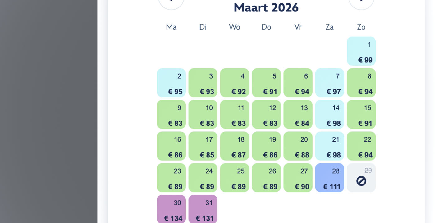435x223 pixels.
Task: Select Saturday 7 March, € 97
Action: pyautogui.click(x=329, y=83)
